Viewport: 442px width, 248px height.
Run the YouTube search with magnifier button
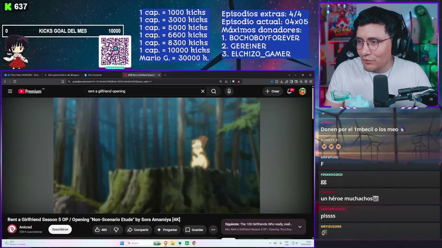[x=214, y=91]
